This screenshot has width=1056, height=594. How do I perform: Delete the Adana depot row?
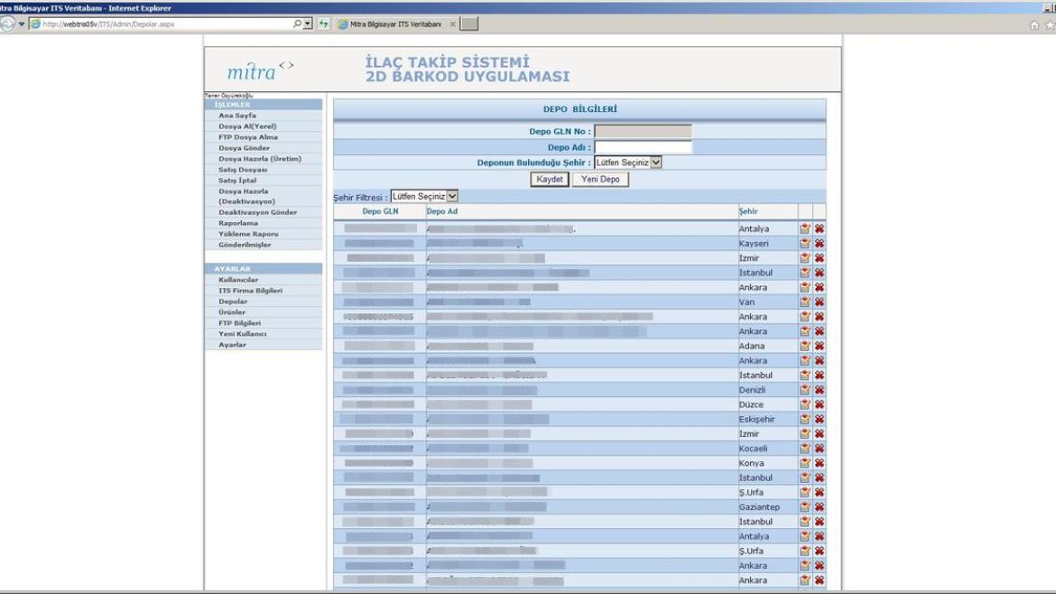click(819, 346)
